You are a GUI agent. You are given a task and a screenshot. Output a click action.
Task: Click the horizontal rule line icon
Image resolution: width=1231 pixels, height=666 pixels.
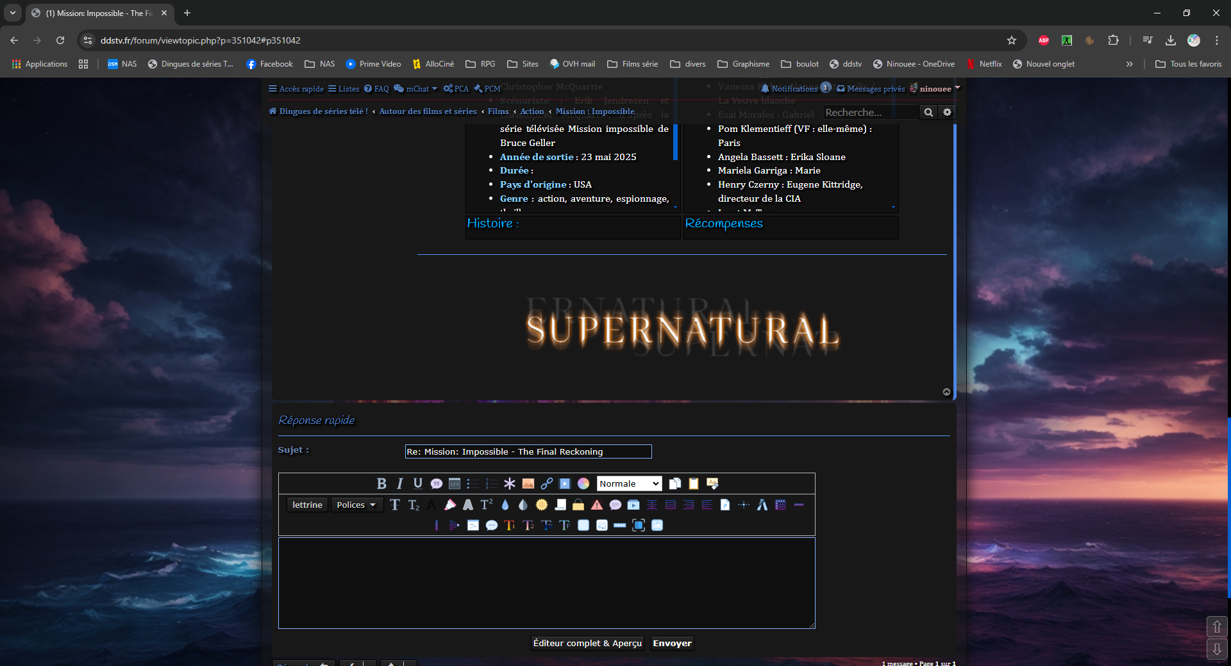click(x=799, y=505)
